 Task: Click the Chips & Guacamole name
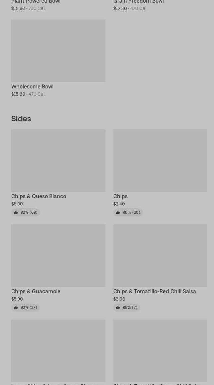pos(36,291)
